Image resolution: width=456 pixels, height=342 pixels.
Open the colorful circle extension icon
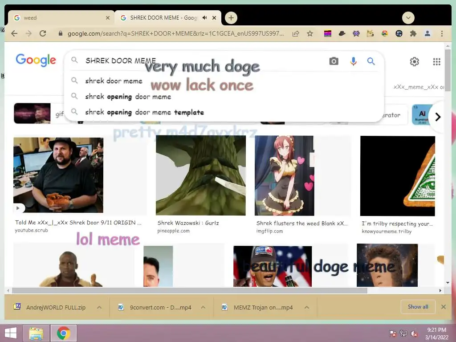click(x=385, y=33)
